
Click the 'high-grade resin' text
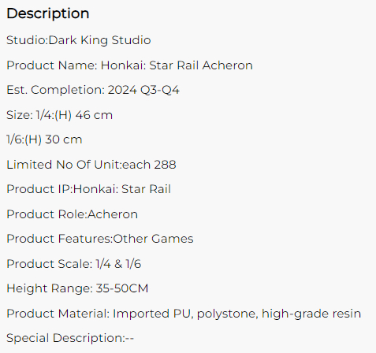[x=311, y=314]
